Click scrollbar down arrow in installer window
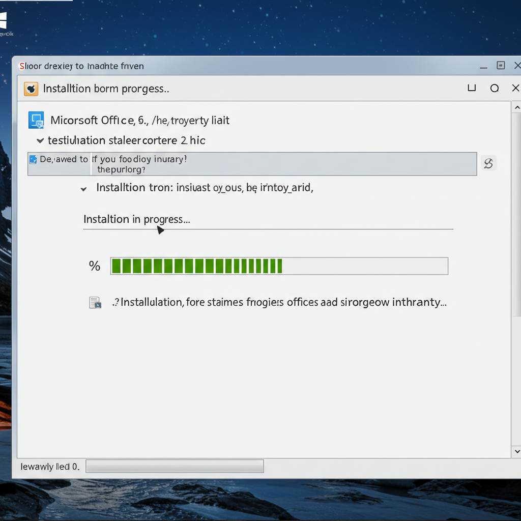521x521 pixels. (x=517, y=451)
